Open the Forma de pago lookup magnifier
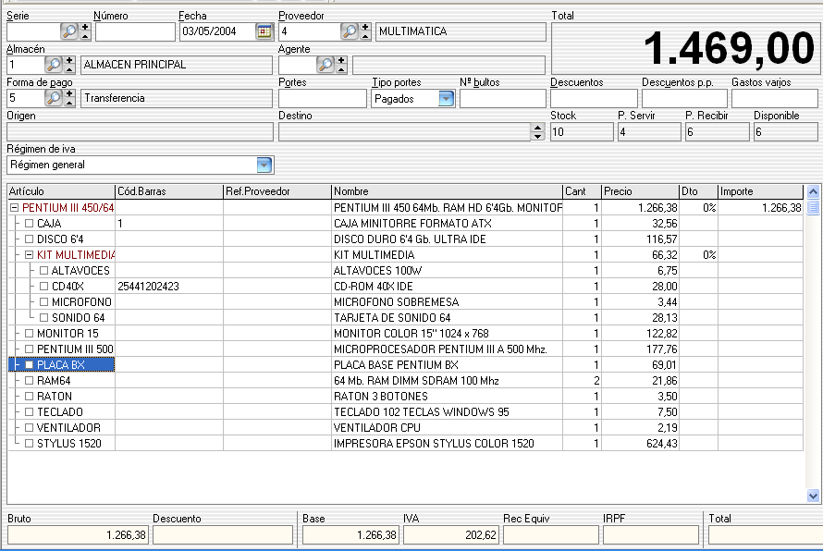Image resolution: width=823 pixels, height=551 pixels. tap(54, 98)
